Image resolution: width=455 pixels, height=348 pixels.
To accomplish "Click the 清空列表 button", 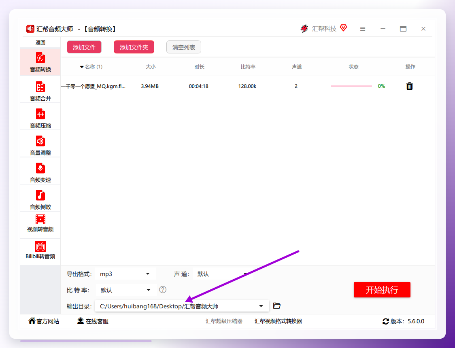I will pyautogui.click(x=184, y=47).
